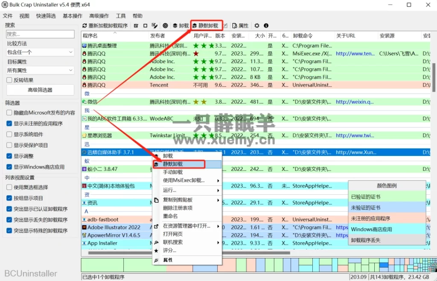Click the greyed-out edit pencil toolbar icon
437x281 pixels.
[225, 26]
